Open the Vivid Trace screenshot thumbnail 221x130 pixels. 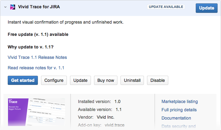click(x=36, y=112)
